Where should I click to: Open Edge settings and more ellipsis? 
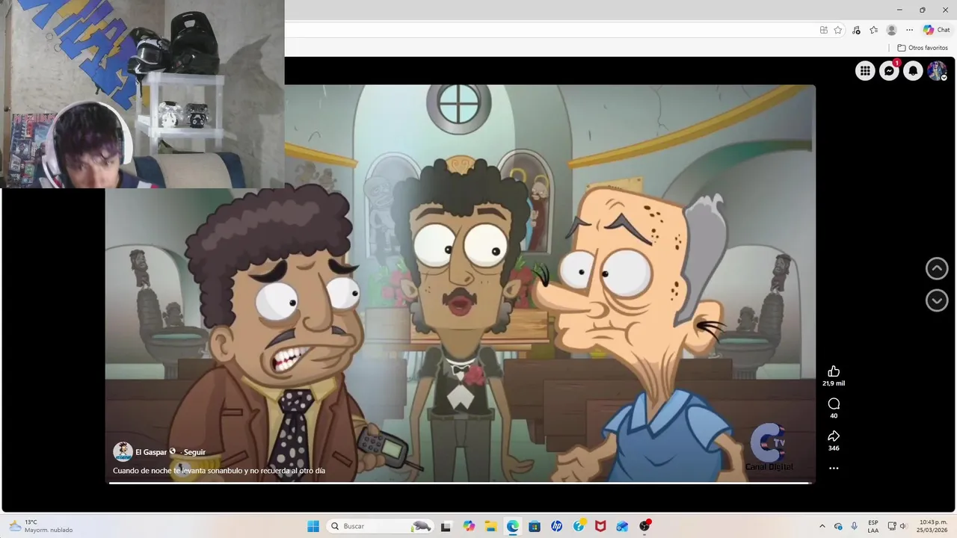[909, 30]
